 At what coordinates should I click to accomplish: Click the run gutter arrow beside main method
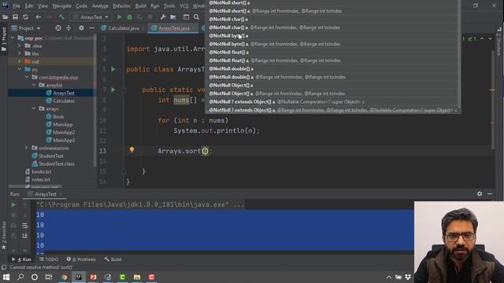click(x=113, y=90)
